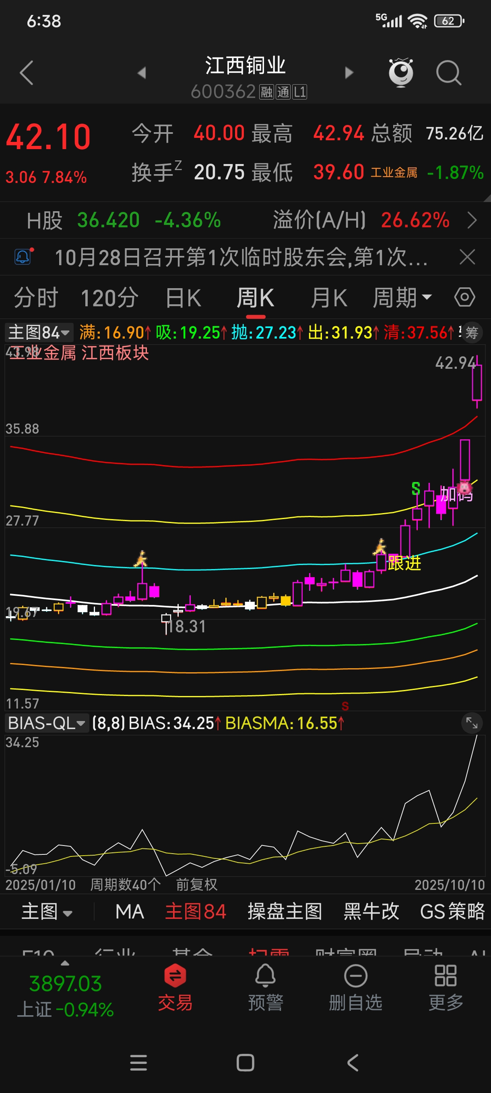Switch to the previous stock with left triangle
Image resolution: width=491 pixels, height=1093 pixels.
tap(142, 73)
